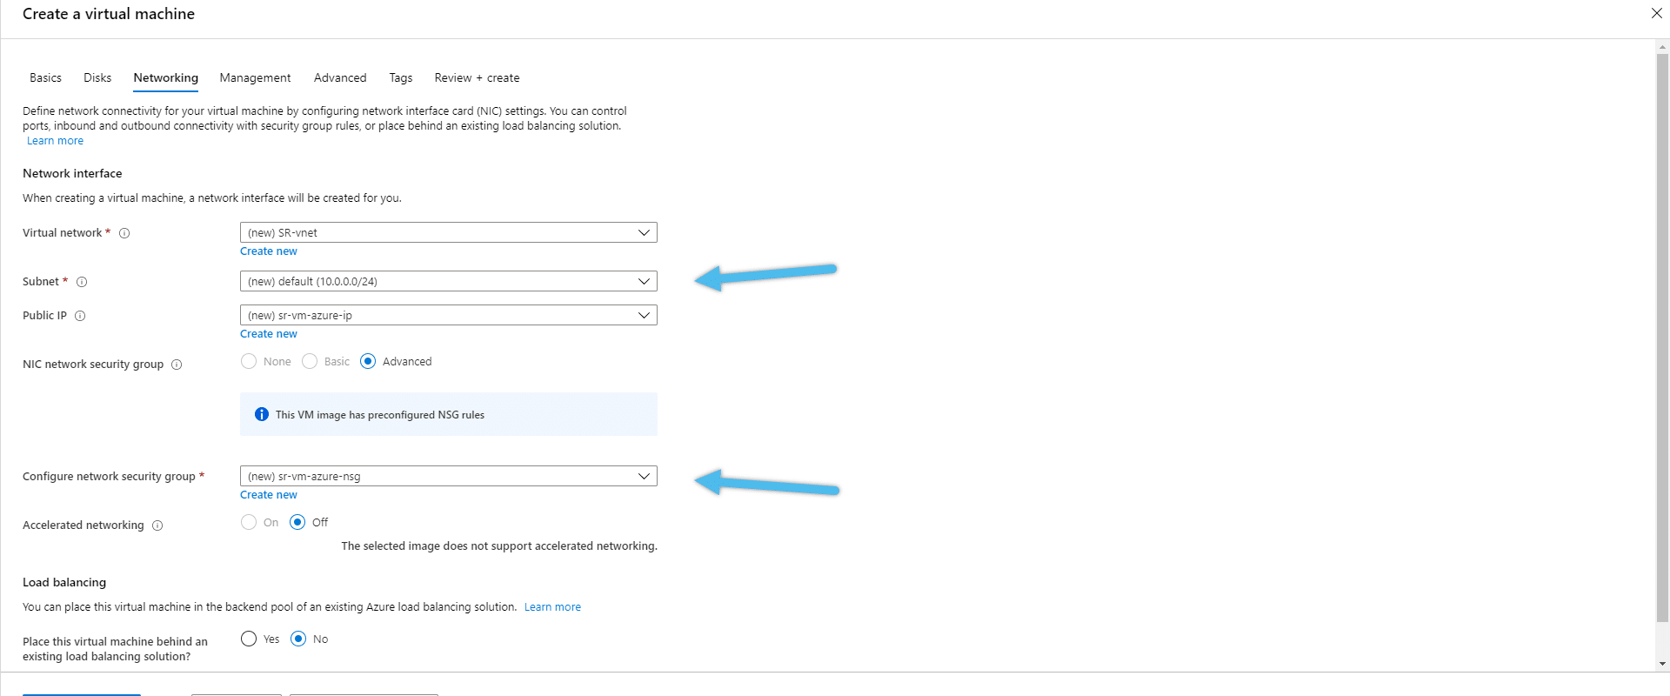Click the NIC network security group info icon

coord(177,365)
